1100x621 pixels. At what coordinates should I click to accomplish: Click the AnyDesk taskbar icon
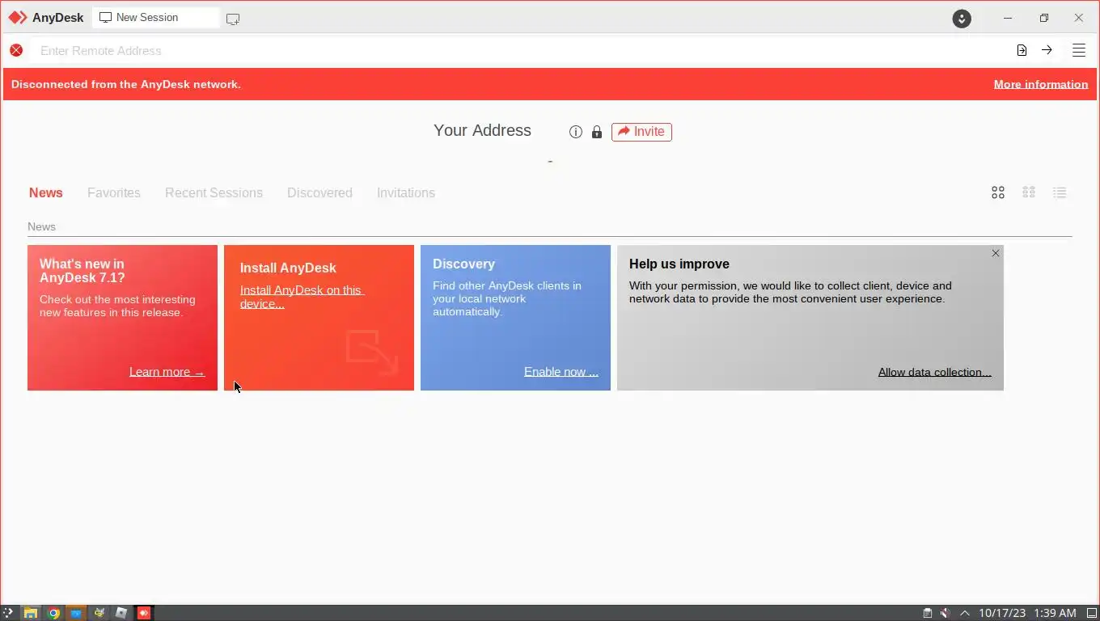tap(144, 613)
